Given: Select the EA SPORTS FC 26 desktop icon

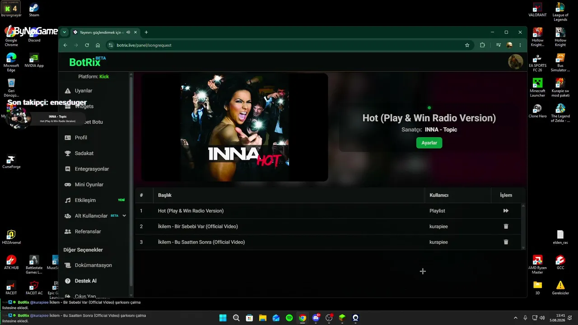Looking at the screenshot, I should point(537,63).
